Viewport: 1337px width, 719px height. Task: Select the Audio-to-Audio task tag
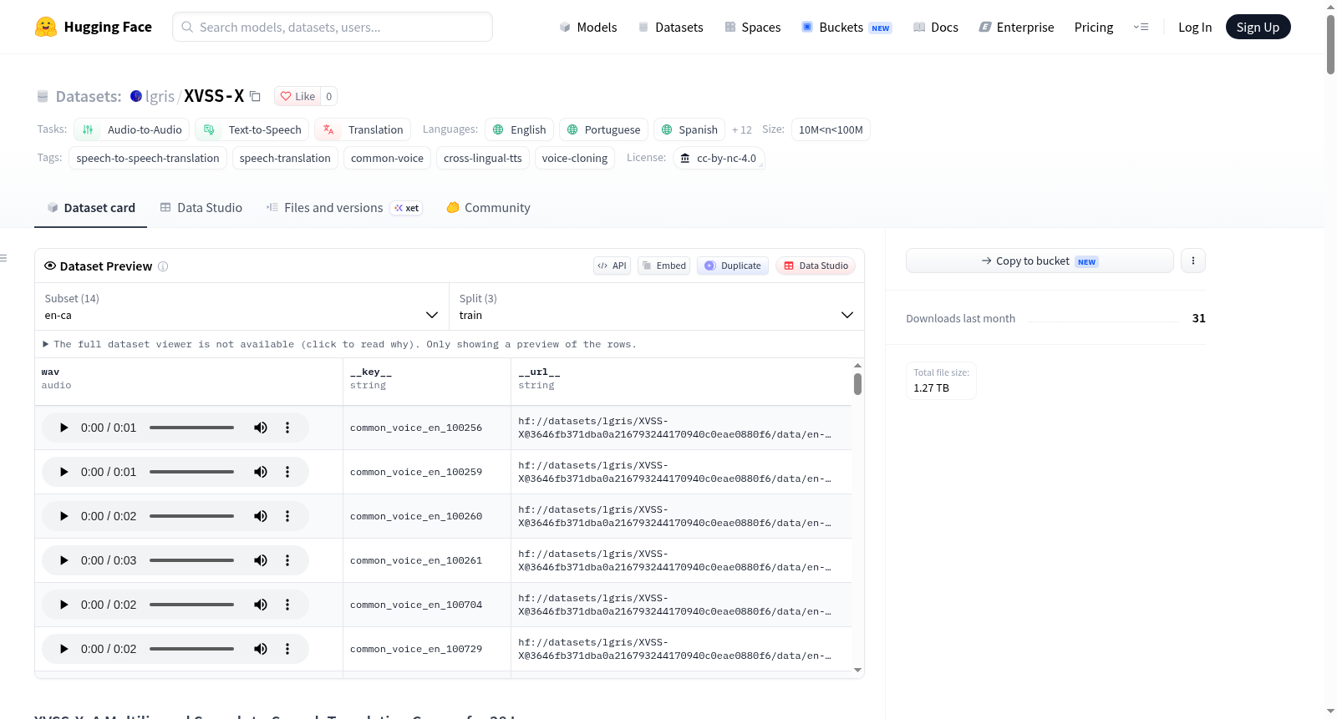point(132,129)
